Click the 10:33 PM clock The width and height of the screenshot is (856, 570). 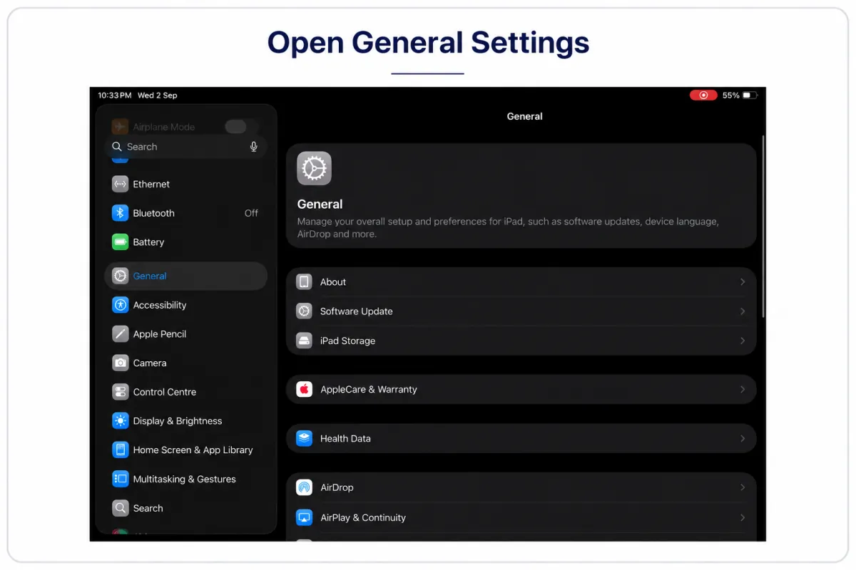115,95
